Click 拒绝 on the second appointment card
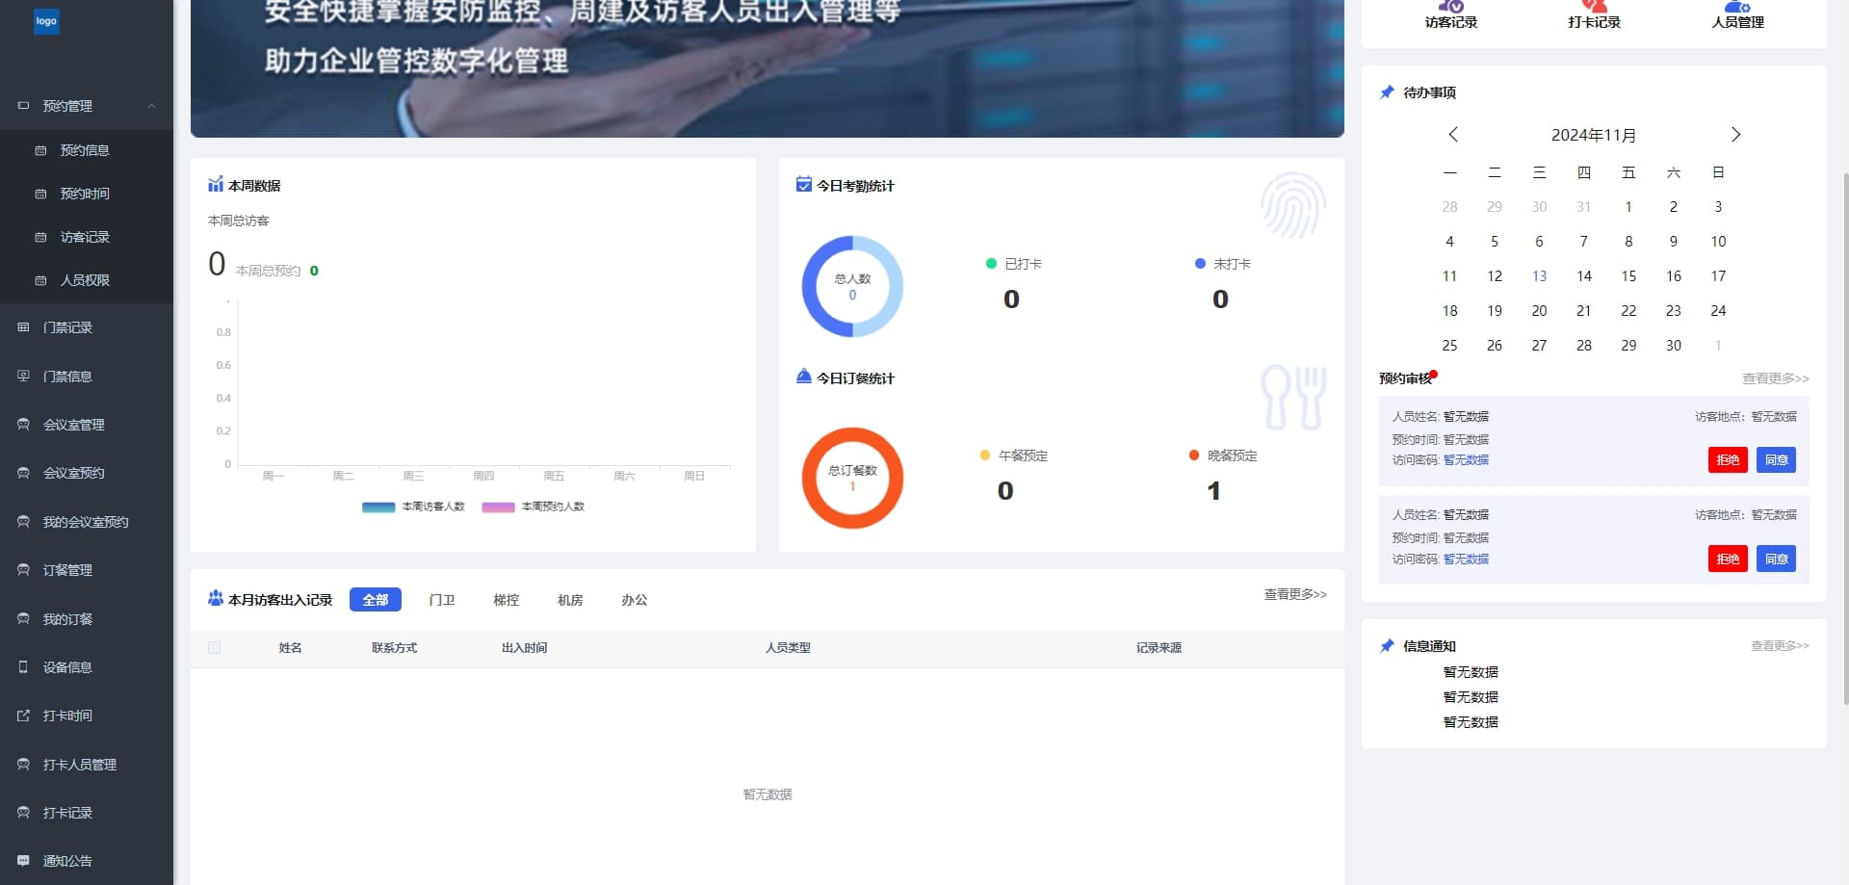Image resolution: width=1849 pixels, height=885 pixels. [1728, 560]
